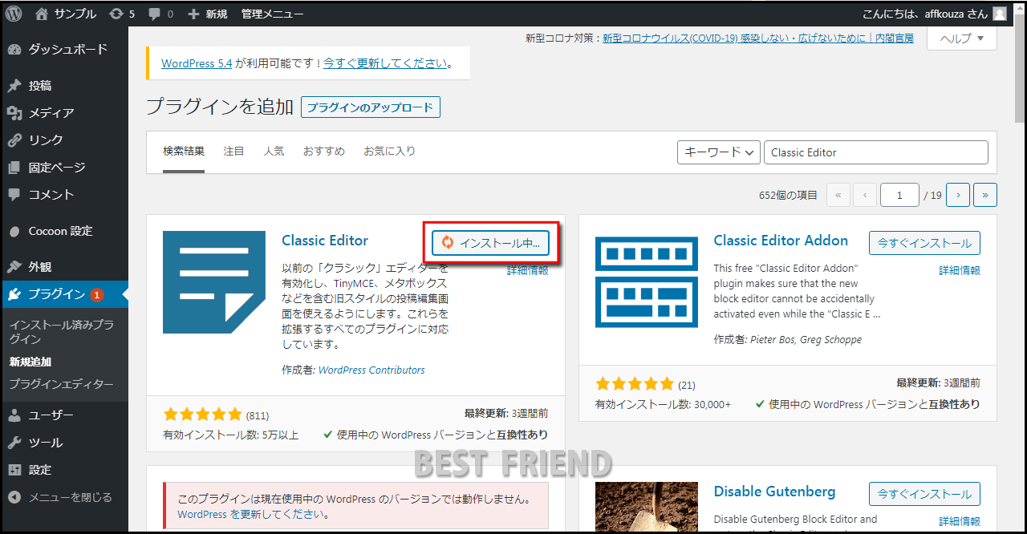The image size is (1027, 534).
Task: Click the Disable Gutenberg plugin thumbnail
Action: pyautogui.click(x=647, y=506)
